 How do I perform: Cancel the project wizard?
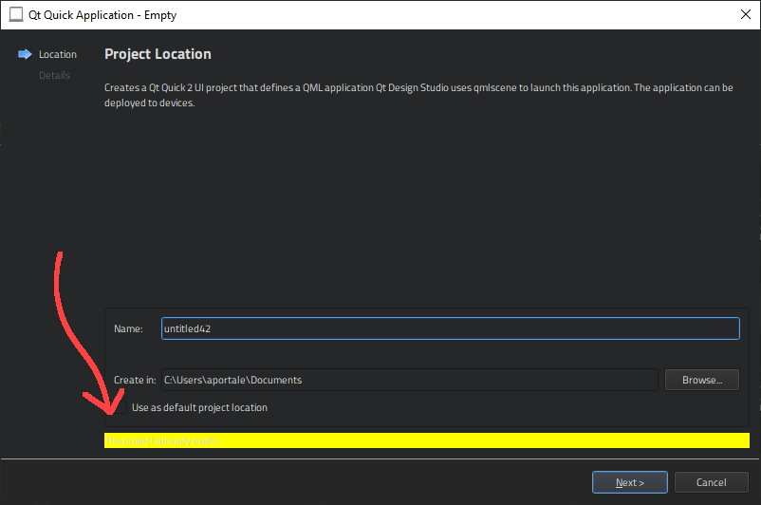pyautogui.click(x=711, y=482)
